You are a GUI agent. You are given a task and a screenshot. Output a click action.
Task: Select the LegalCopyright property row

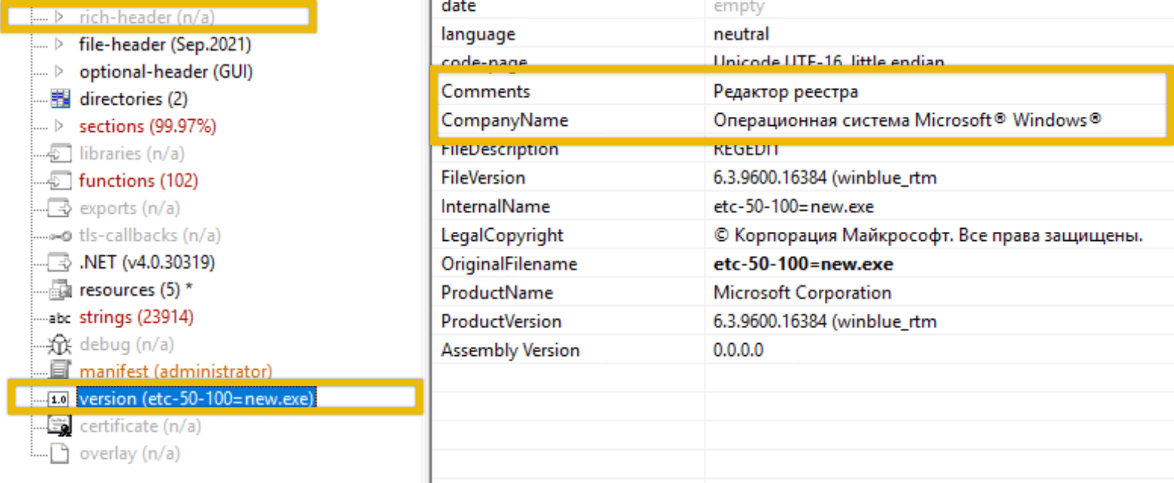tap(502, 235)
